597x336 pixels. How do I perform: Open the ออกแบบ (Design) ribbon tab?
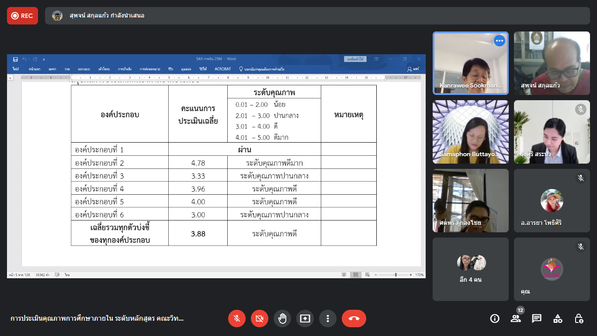click(x=84, y=69)
